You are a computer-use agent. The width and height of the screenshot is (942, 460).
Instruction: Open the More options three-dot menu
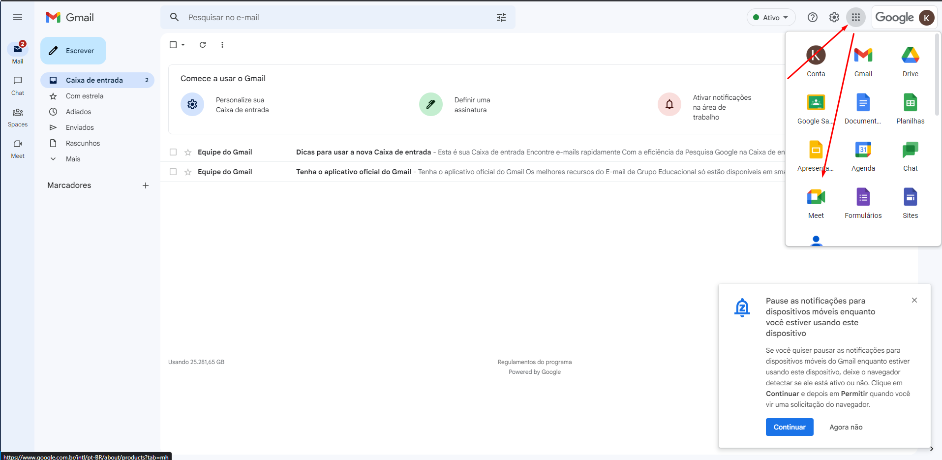tap(222, 45)
